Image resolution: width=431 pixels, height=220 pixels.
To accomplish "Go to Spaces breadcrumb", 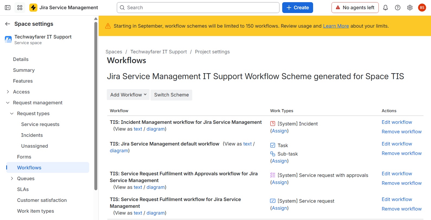I will pyautogui.click(x=114, y=52).
